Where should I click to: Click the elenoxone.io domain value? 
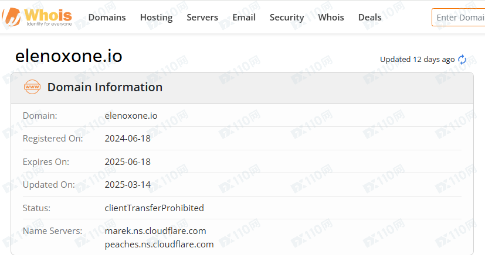pyautogui.click(x=131, y=116)
